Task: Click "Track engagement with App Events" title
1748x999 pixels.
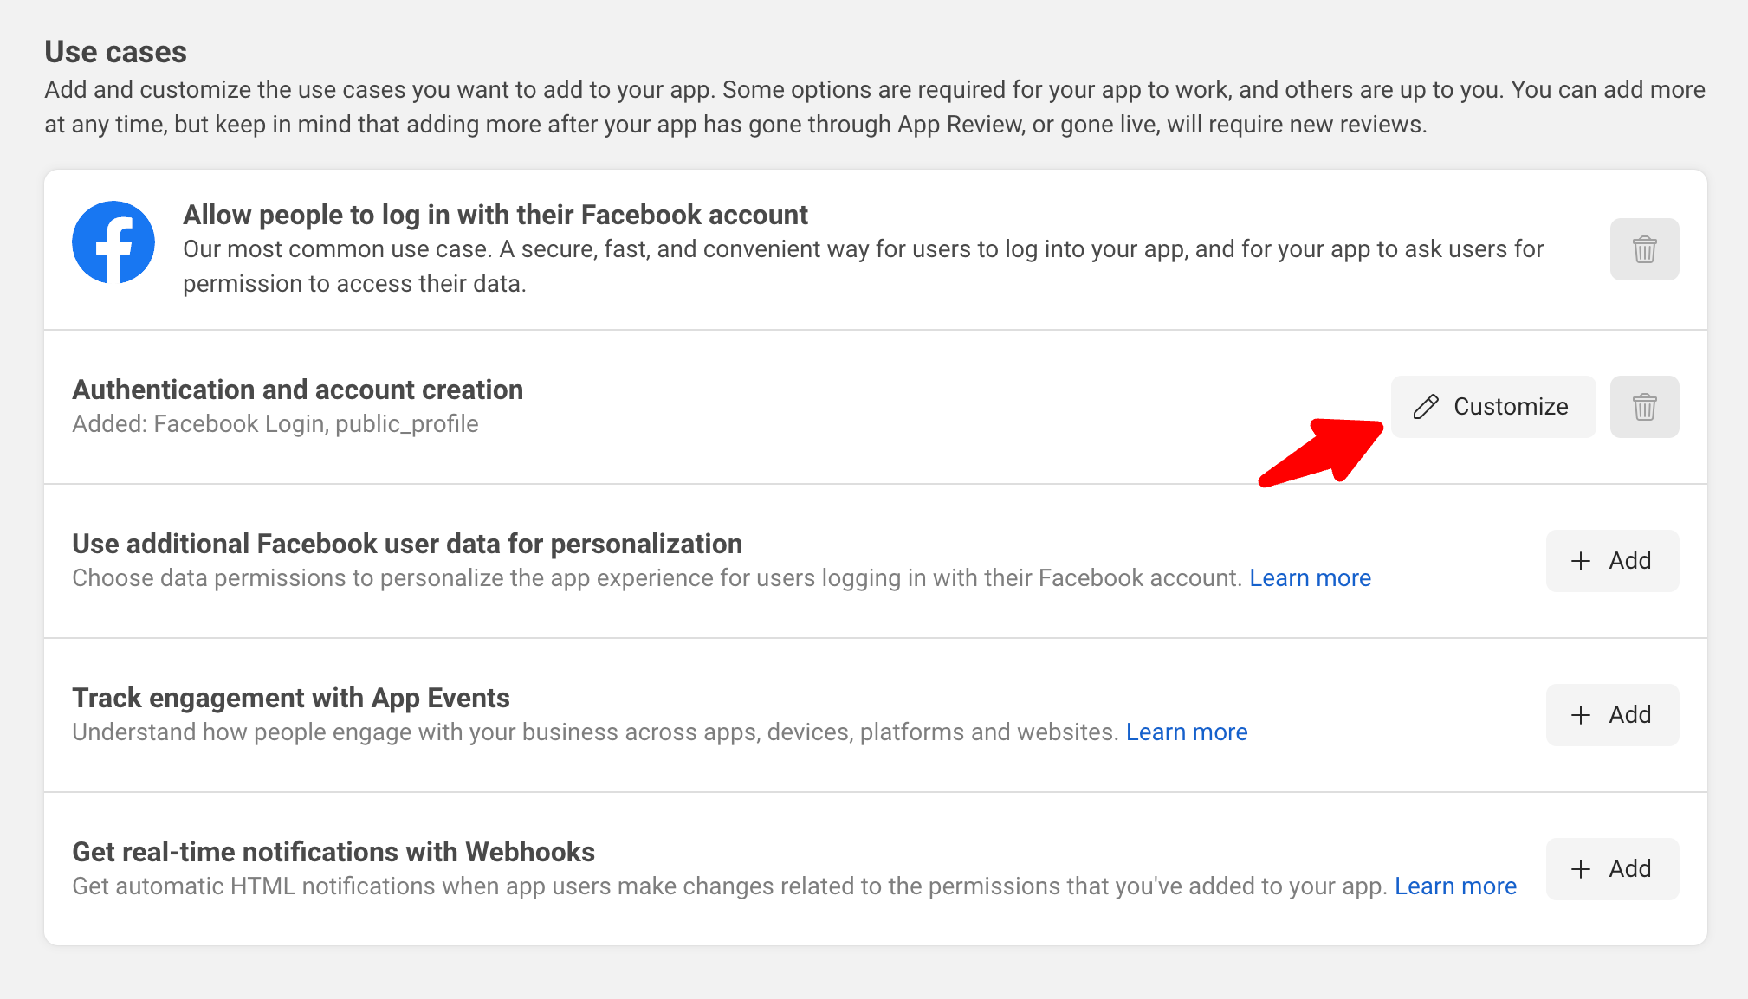Action: coord(291,698)
